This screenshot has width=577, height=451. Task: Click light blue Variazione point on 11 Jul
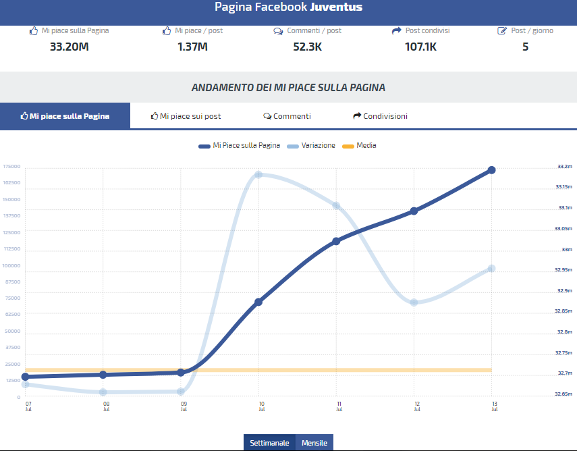pyautogui.click(x=336, y=205)
